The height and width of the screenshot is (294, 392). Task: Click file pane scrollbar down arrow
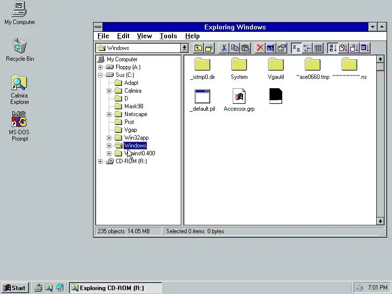380,221
